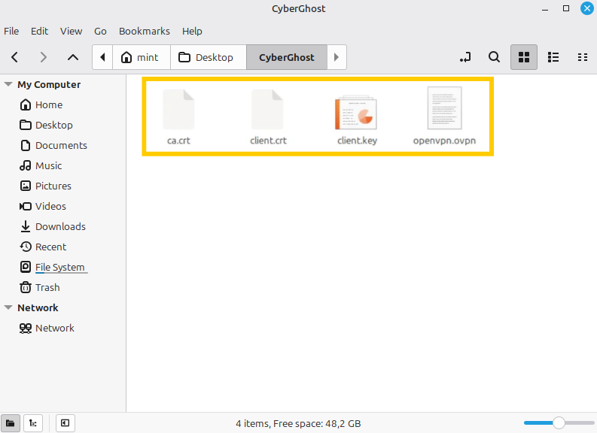The width and height of the screenshot is (597, 433).
Task: Switch to compact view
Action: pos(583,57)
